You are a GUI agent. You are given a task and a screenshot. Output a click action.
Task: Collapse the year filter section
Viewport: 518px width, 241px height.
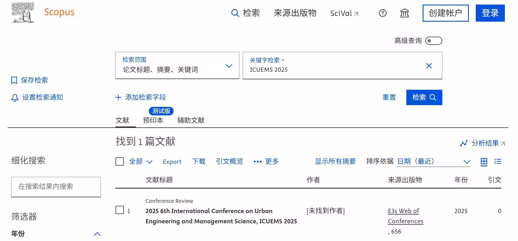coord(97,234)
